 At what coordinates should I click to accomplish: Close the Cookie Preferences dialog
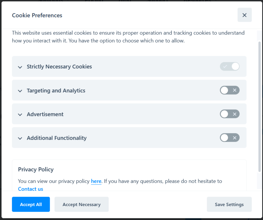[x=244, y=15]
